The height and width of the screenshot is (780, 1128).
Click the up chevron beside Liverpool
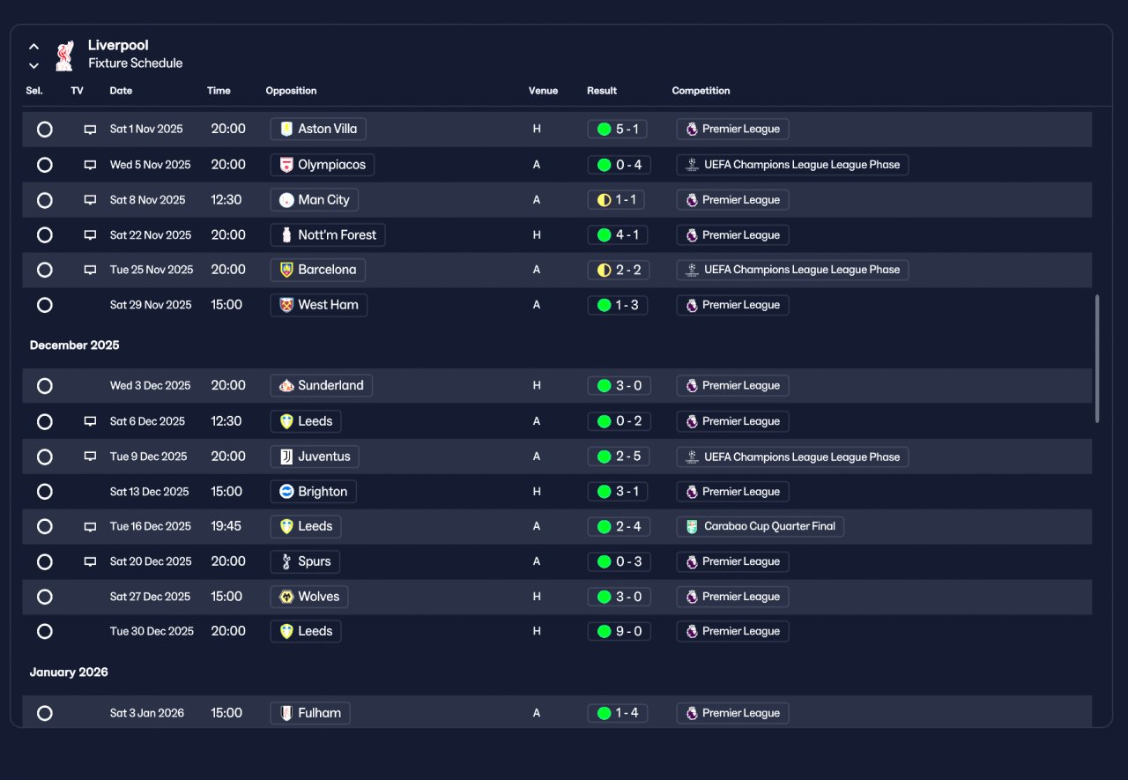pyautogui.click(x=33, y=46)
